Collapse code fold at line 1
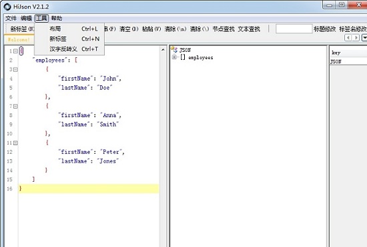 click(15, 51)
